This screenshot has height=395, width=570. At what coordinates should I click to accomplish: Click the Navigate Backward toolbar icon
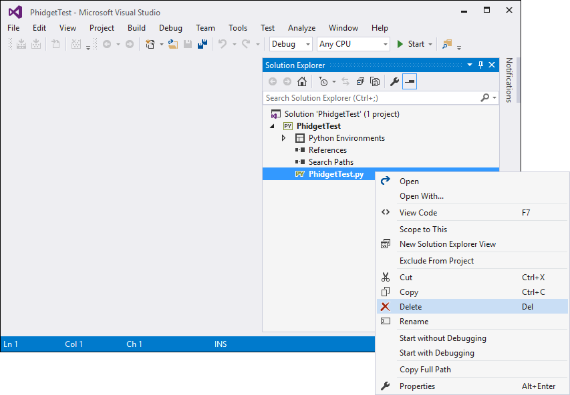tap(107, 44)
